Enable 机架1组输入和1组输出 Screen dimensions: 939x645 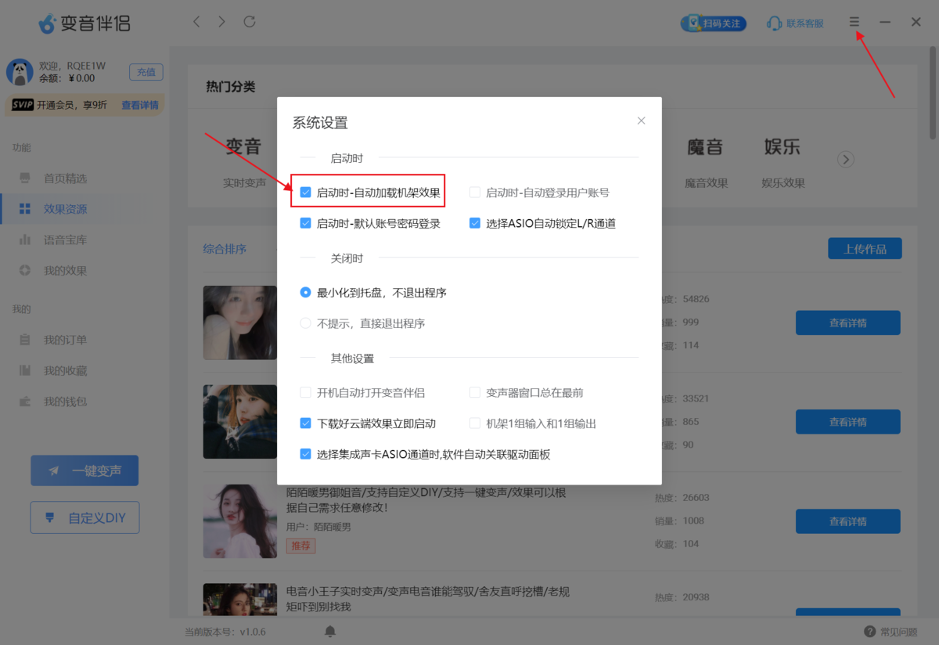pyautogui.click(x=475, y=423)
